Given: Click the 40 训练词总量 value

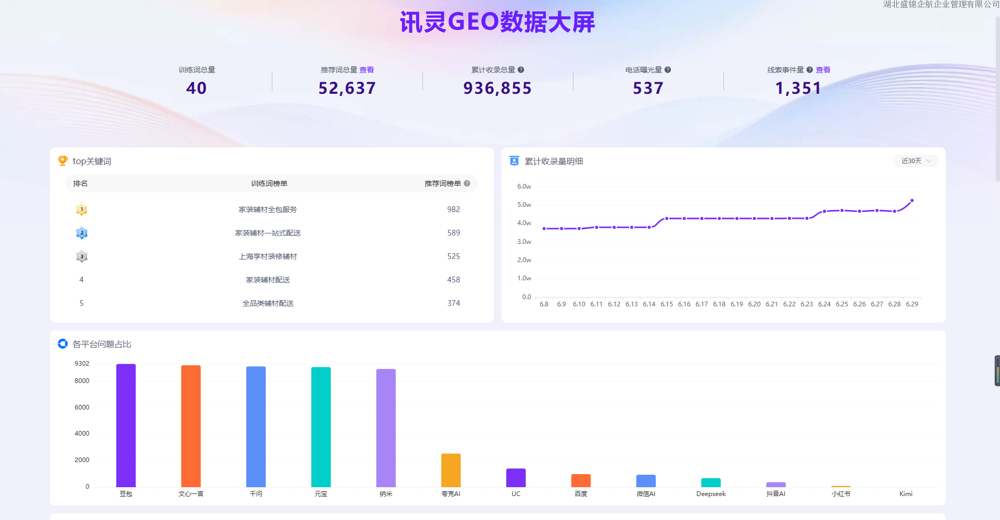Looking at the screenshot, I should click(x=197, y=88).
